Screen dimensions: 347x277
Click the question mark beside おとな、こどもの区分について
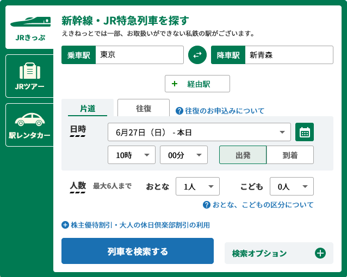207,205
